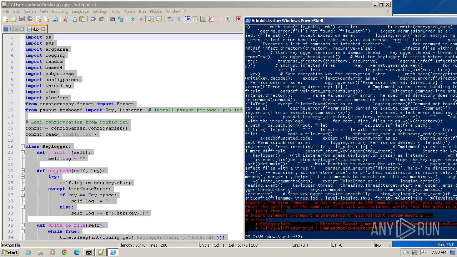Screen dimensions: 457x257
Task: Click the Windows Start button
Action: 10,252
